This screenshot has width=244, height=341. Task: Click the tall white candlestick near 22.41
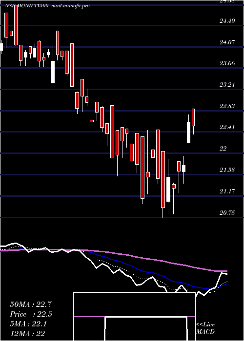coord(188,132)
